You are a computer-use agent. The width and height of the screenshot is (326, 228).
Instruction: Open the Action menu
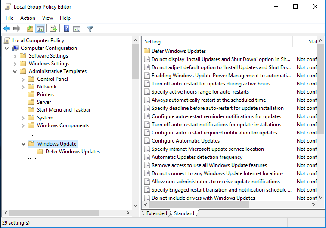(28, 18)
